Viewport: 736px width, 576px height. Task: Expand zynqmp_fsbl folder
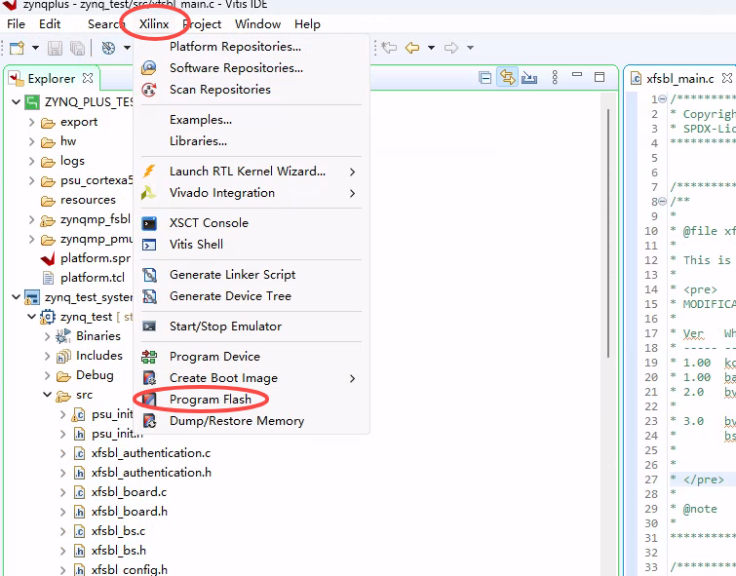click(x=31, y=219)
